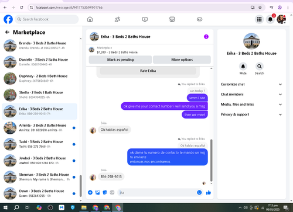Screen dimensions: 293x212
Task: Open Aminta - 3 Beds 2 Baths House chat
Action: (x=39, y=128)
